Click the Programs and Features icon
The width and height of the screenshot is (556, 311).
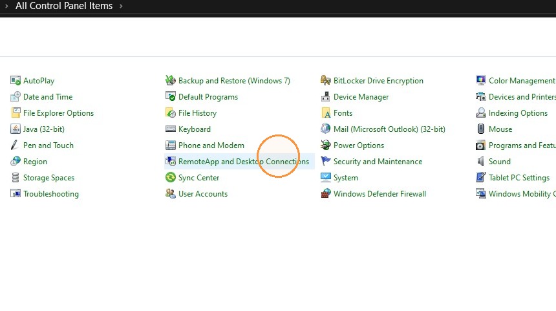click(x=481, y=145)
